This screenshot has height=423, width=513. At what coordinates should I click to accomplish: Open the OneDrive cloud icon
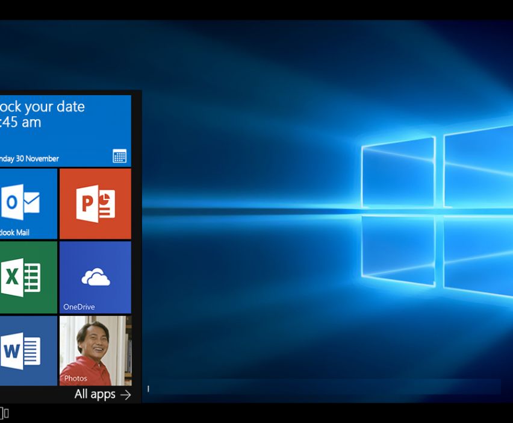click(x=95, y=277)
